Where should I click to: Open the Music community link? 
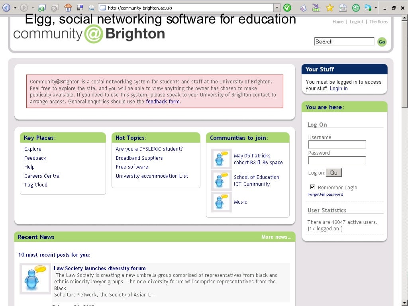(x=240, y=202)
